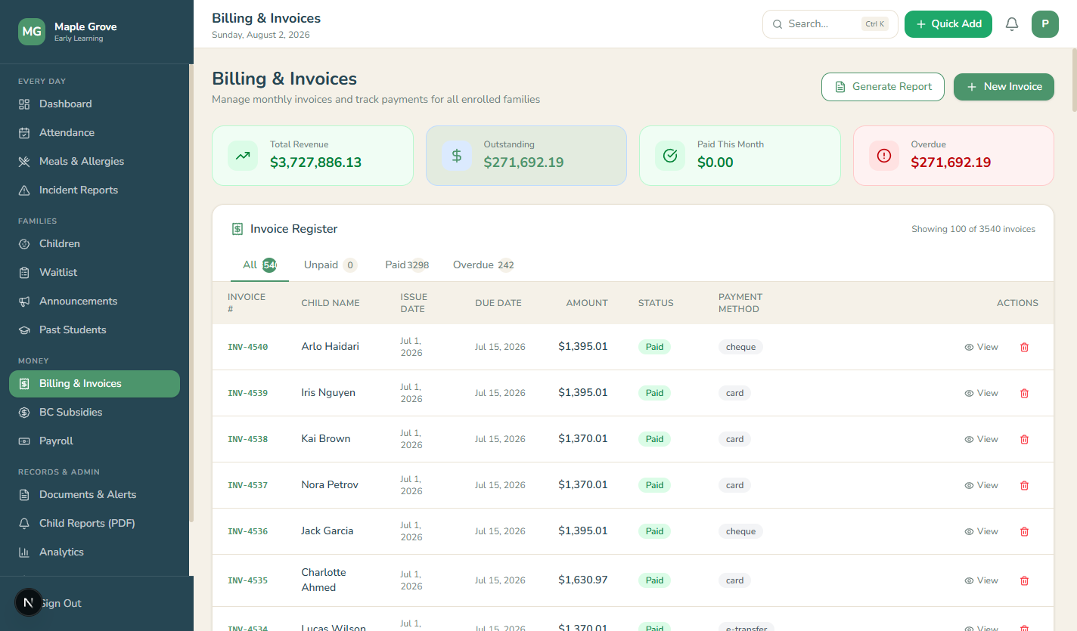This screenshot has width=1077, height=631.
Task: Click cheque payment badge for Jack Garcia
Action: (740, 532)
